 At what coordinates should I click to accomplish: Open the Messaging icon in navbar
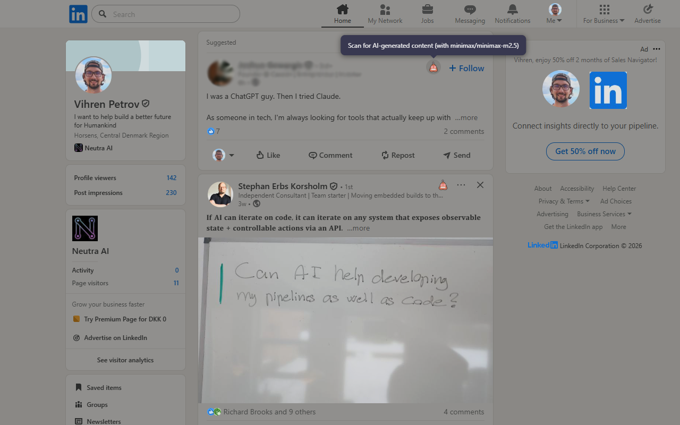(470, 10)
